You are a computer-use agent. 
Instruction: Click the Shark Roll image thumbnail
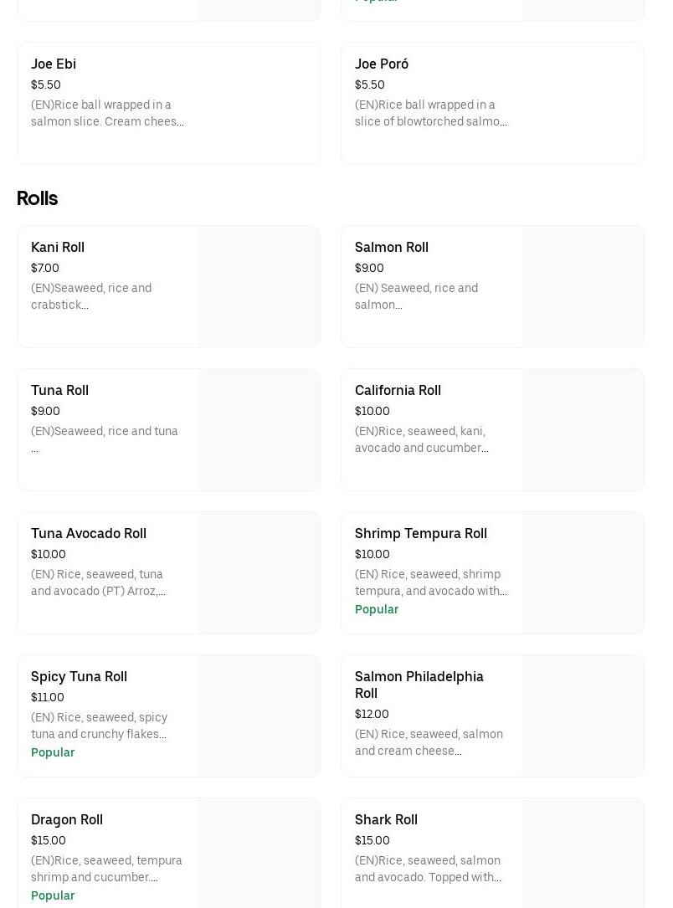click(583, 854)
